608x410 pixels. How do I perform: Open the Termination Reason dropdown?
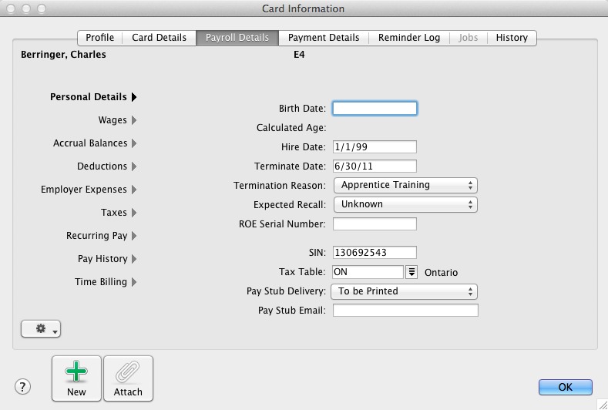(x=405, y=185)
